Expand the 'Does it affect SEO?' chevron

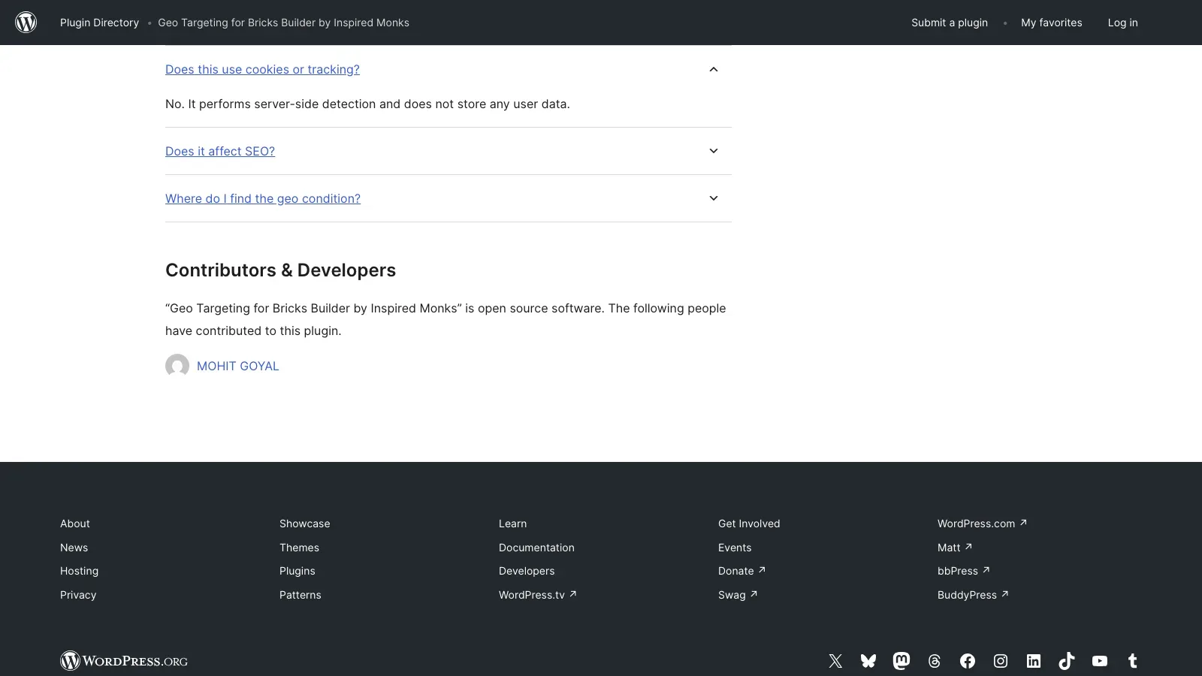point(714,151)
